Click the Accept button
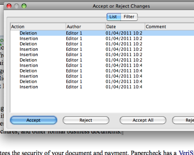The height and width of the screenshot is (155, 194). coord(33,120)
